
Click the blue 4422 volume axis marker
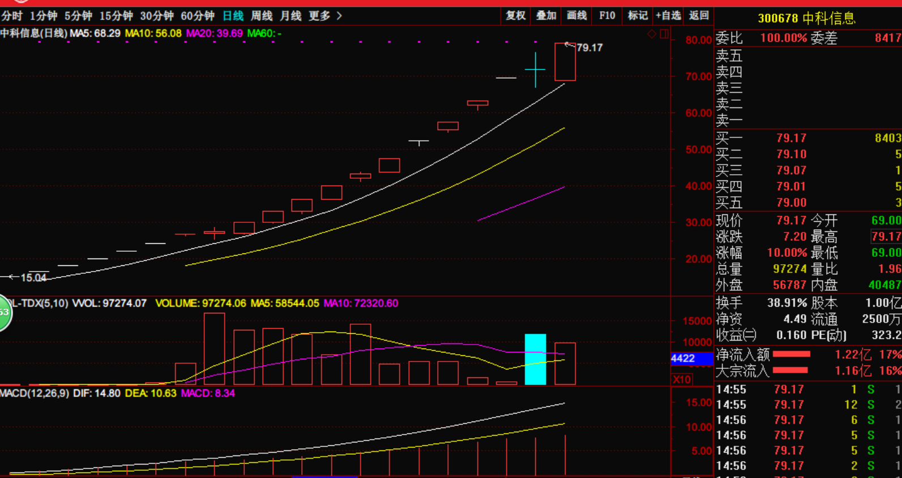click(x=691, y=359)
